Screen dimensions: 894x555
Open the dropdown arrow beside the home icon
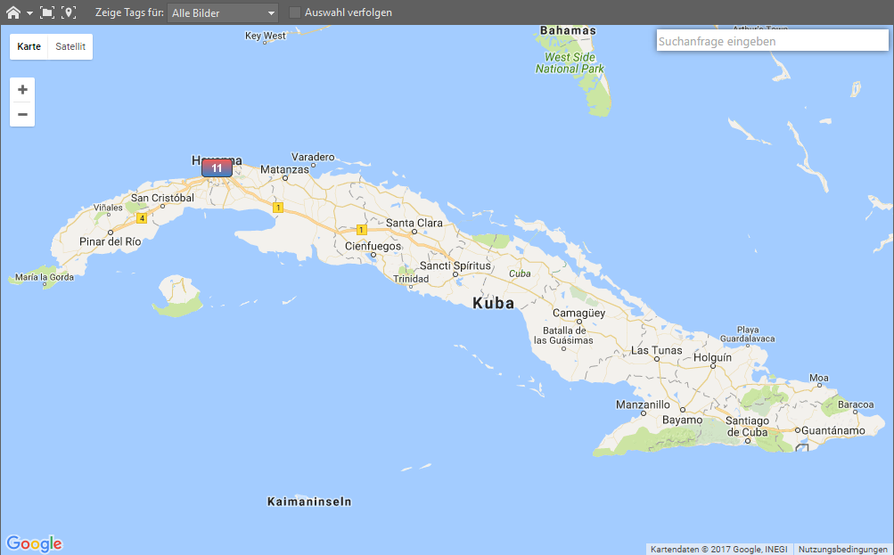pos(29,13)
